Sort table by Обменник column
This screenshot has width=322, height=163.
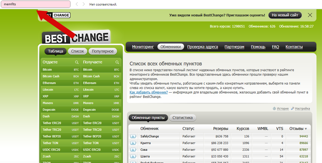149,129
